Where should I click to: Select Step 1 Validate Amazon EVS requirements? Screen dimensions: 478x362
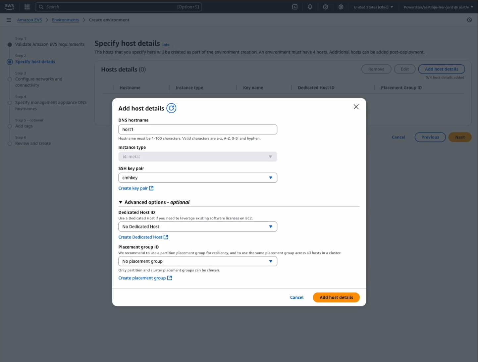(x=50, y=44)
